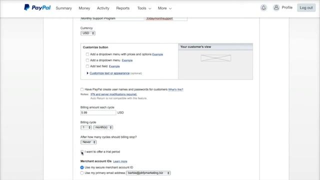This screenshot has width=320, height=180.
Task: Click the PayPal logo
Action: [x=37, y=7]
